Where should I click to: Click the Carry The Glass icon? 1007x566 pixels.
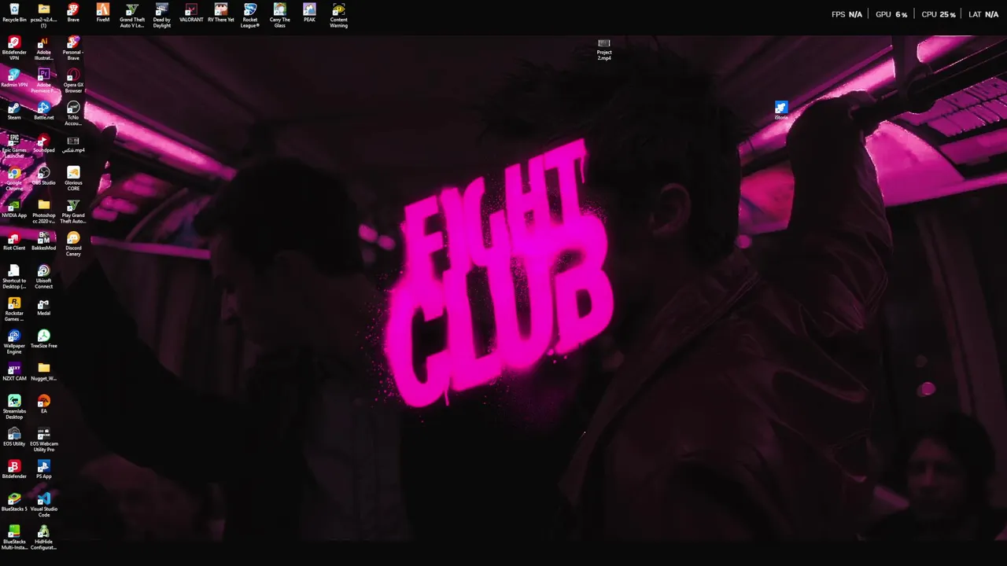pyautogui.click(x=279, y=15)
